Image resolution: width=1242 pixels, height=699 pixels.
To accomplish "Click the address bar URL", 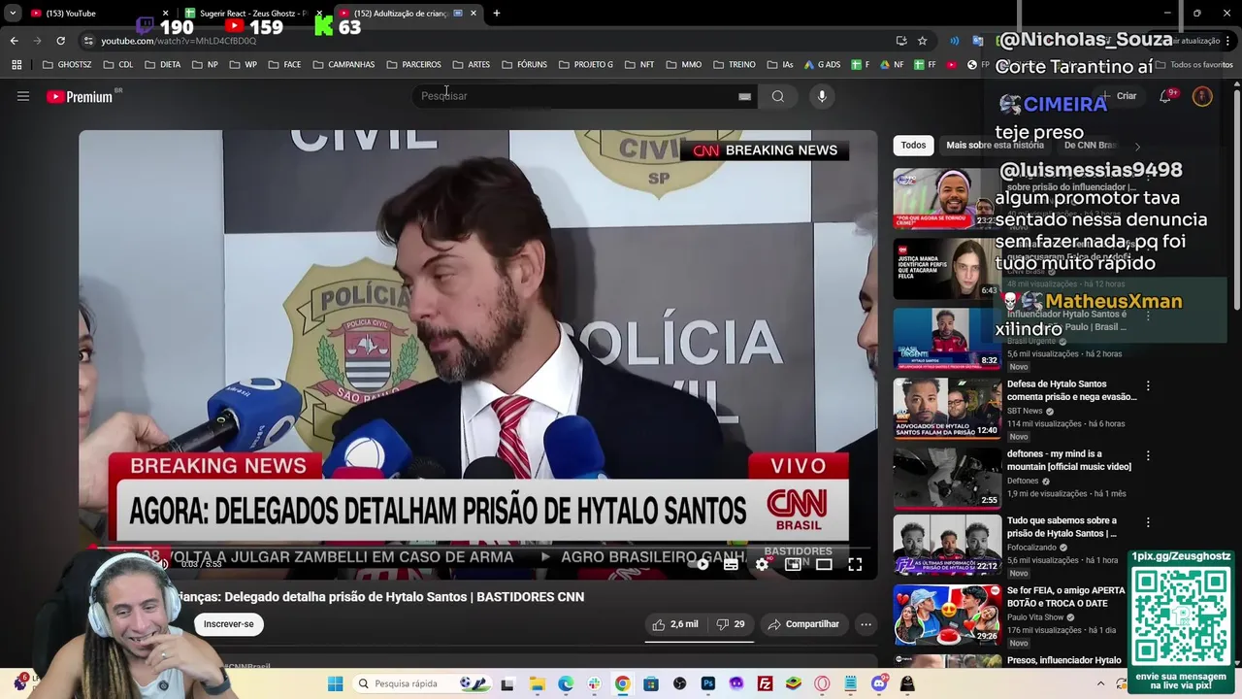I will click(179, 41).
